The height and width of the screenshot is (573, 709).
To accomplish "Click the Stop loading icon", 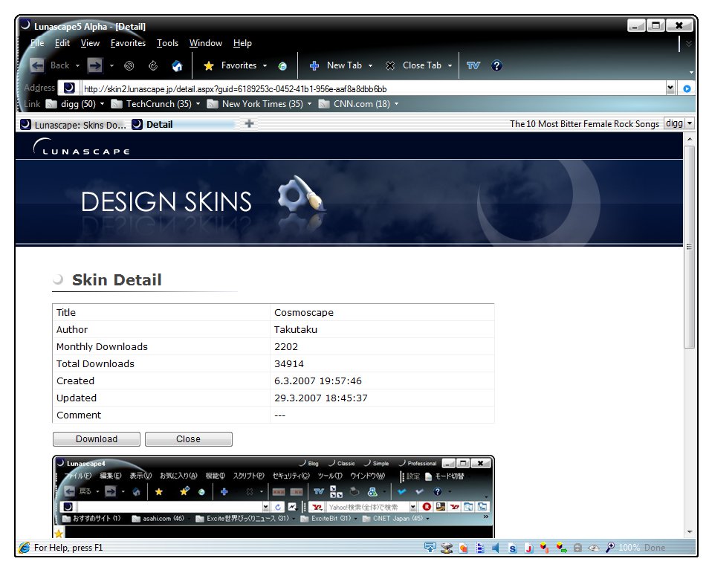I will click(129, 66).
